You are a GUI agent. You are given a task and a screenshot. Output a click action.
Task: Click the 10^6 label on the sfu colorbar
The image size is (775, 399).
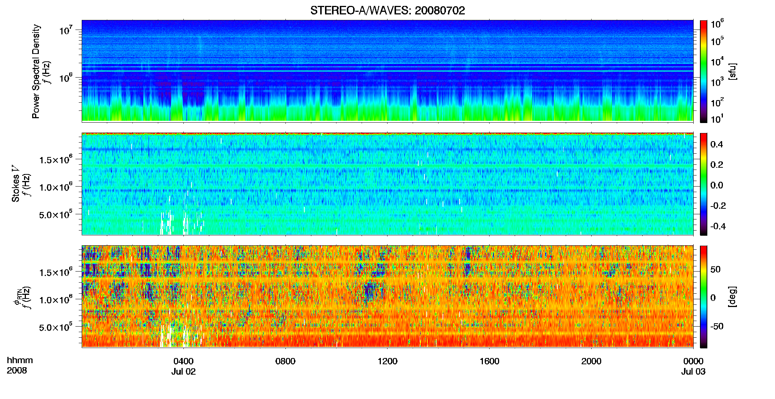(717, 24)
